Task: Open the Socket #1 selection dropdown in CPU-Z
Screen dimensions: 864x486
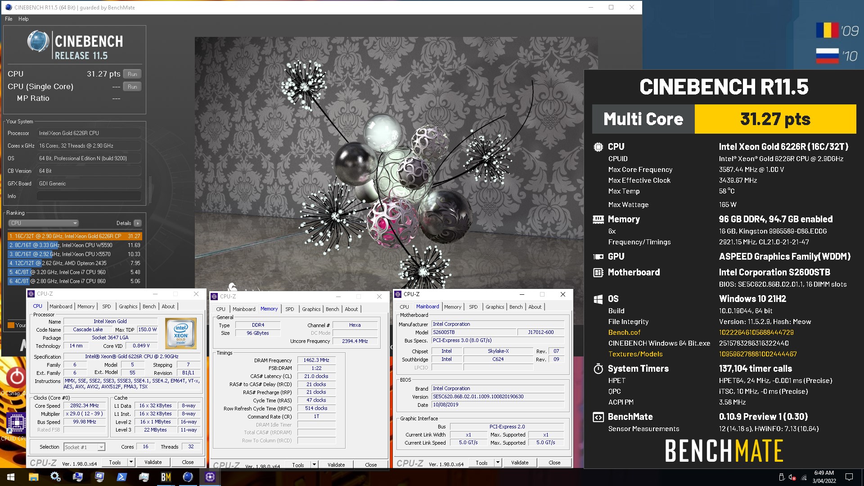Action: point(84,447)
